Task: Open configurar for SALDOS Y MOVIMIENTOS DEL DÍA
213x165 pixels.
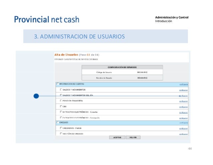Action: click(x=183, y=96)
